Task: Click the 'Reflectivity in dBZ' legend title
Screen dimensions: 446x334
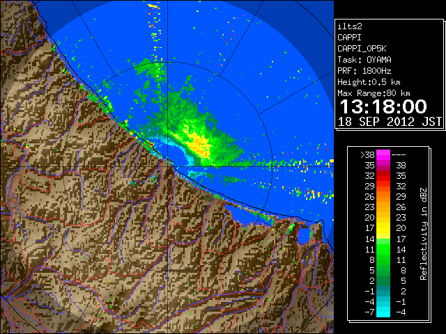Action: click(424, 234)
